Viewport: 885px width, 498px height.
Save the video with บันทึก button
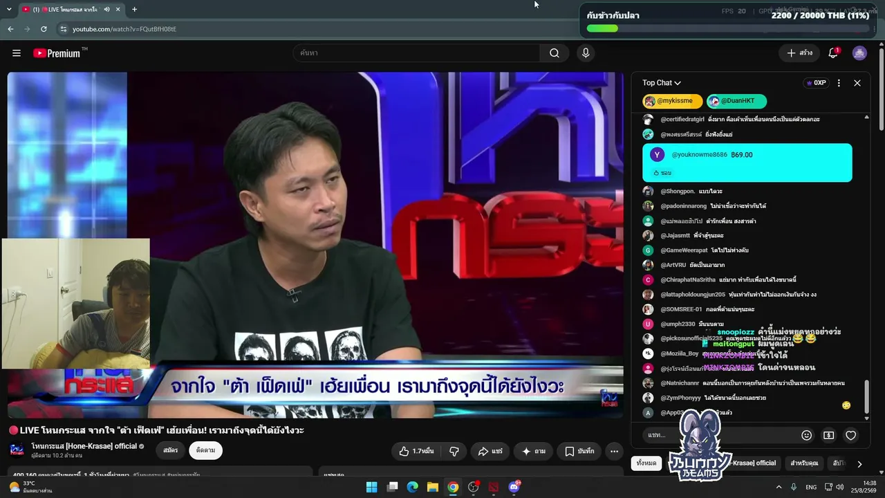[x=579, y=451]
